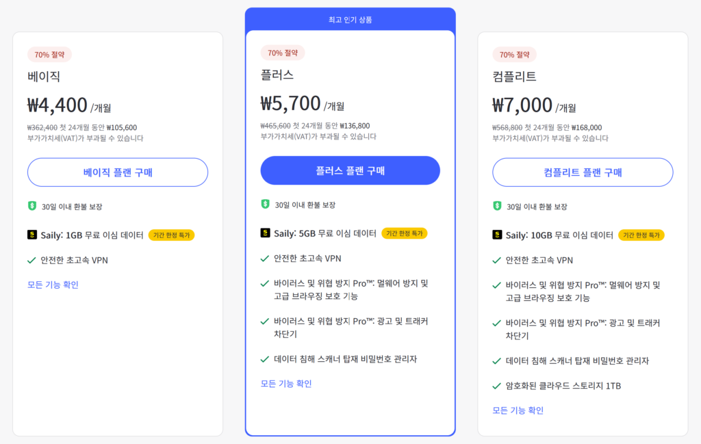Viewport: 701px width, 444px height.
Task: Open 모든 기능 확인 link in 플러스 card
Action: coord(286,384)
